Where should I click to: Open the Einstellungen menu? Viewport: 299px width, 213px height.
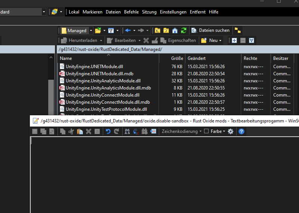(x=173, y=12)
